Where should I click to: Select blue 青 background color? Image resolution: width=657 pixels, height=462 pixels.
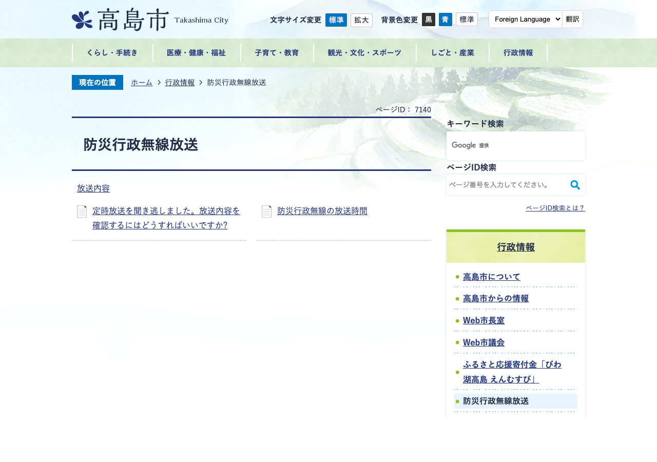pos(446,20)
